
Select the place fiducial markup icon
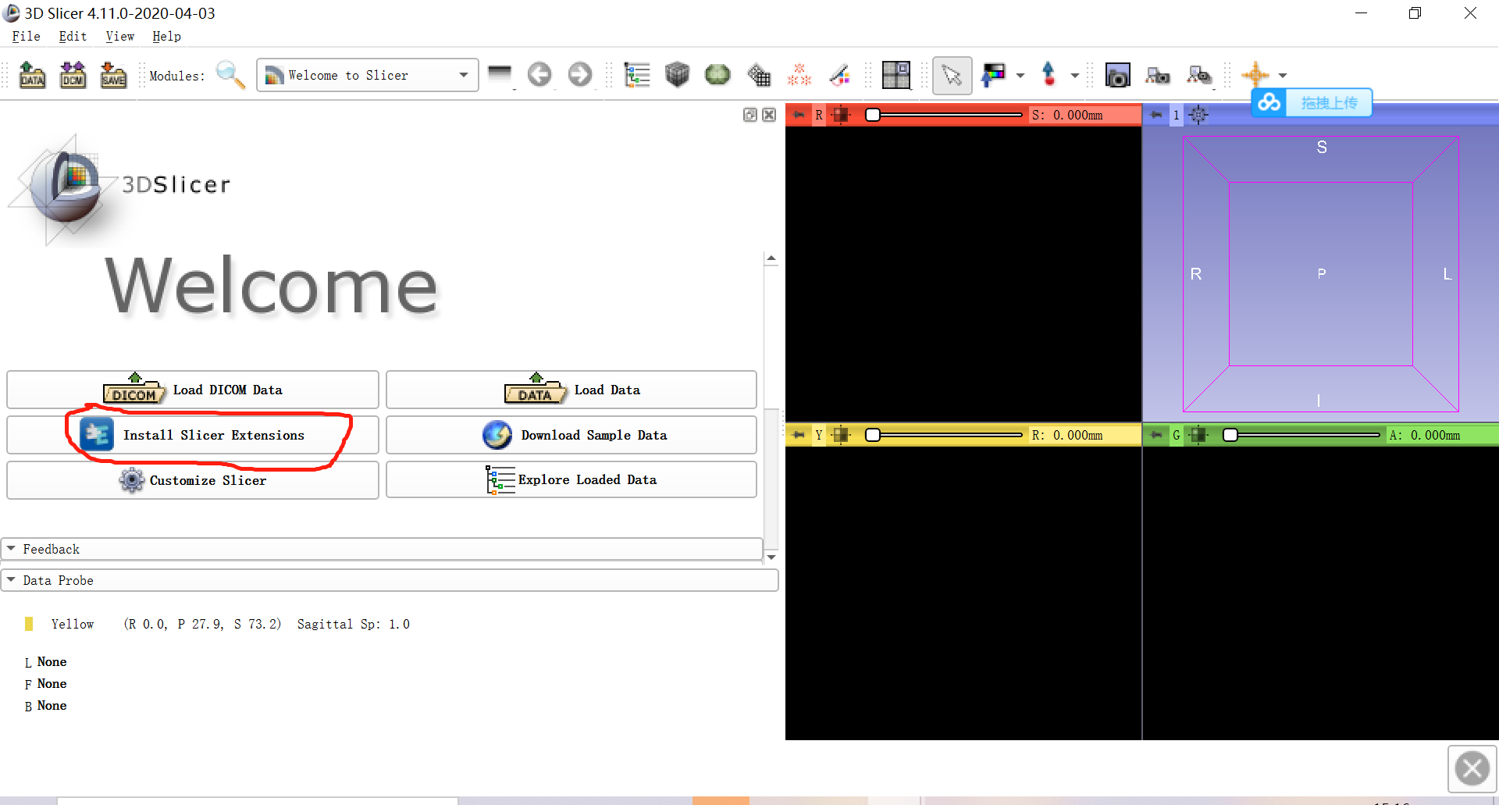pos(1049,75)
